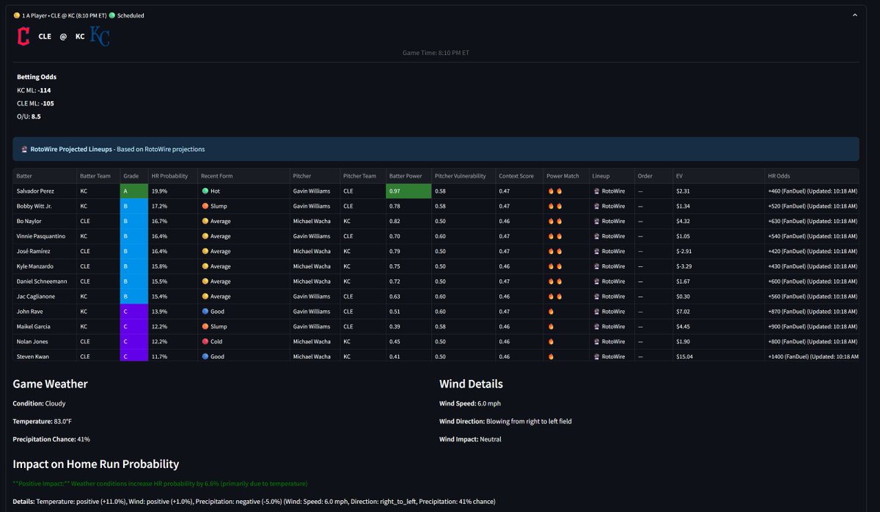Click the highlighted 0.97 Batter Power cell

408,191
